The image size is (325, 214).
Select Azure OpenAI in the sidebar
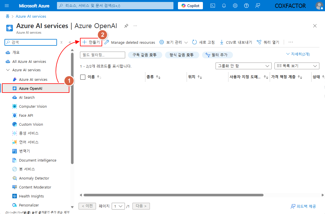point(36,88)
